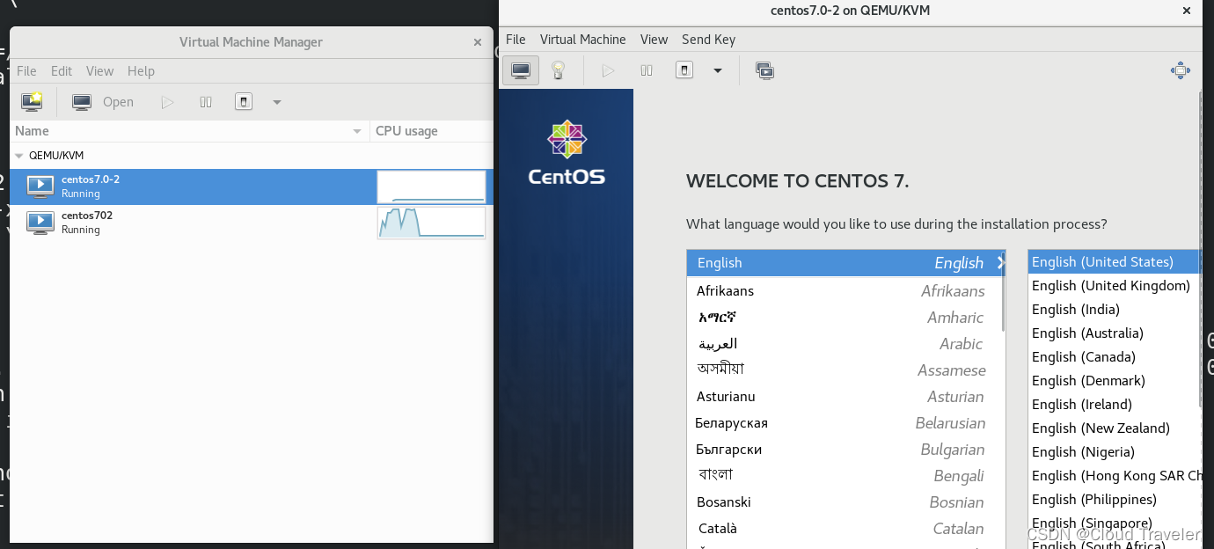
Task: Choose English (United States) locale
Action: (x=1115, y=262)
